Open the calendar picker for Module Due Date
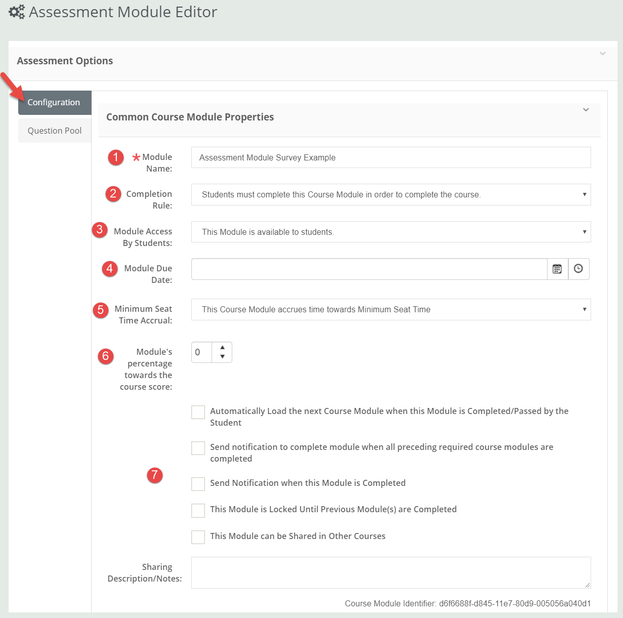The image size is (623, 618). (557, 269)
